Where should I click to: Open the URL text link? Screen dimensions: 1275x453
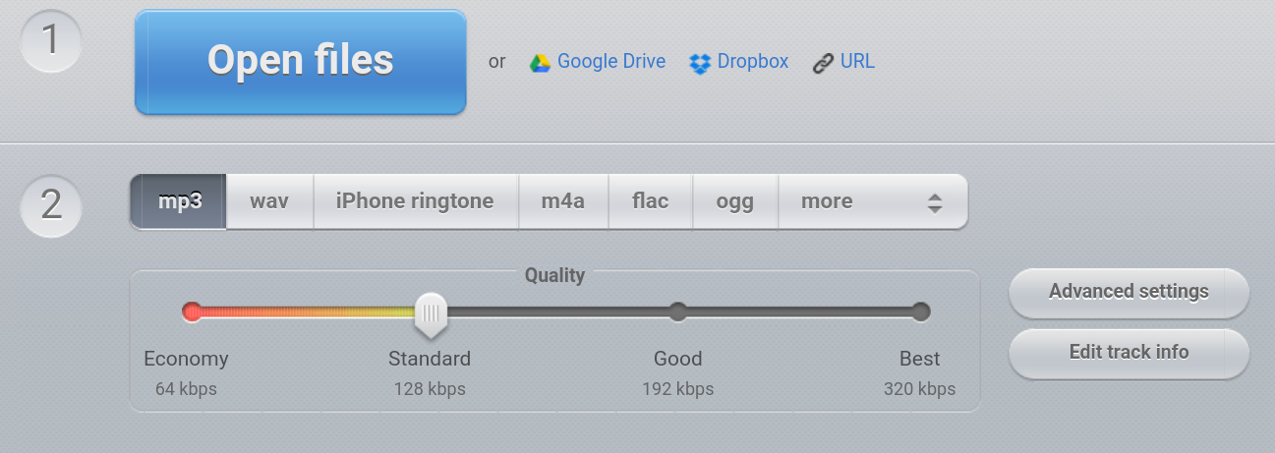coord(857,62)
